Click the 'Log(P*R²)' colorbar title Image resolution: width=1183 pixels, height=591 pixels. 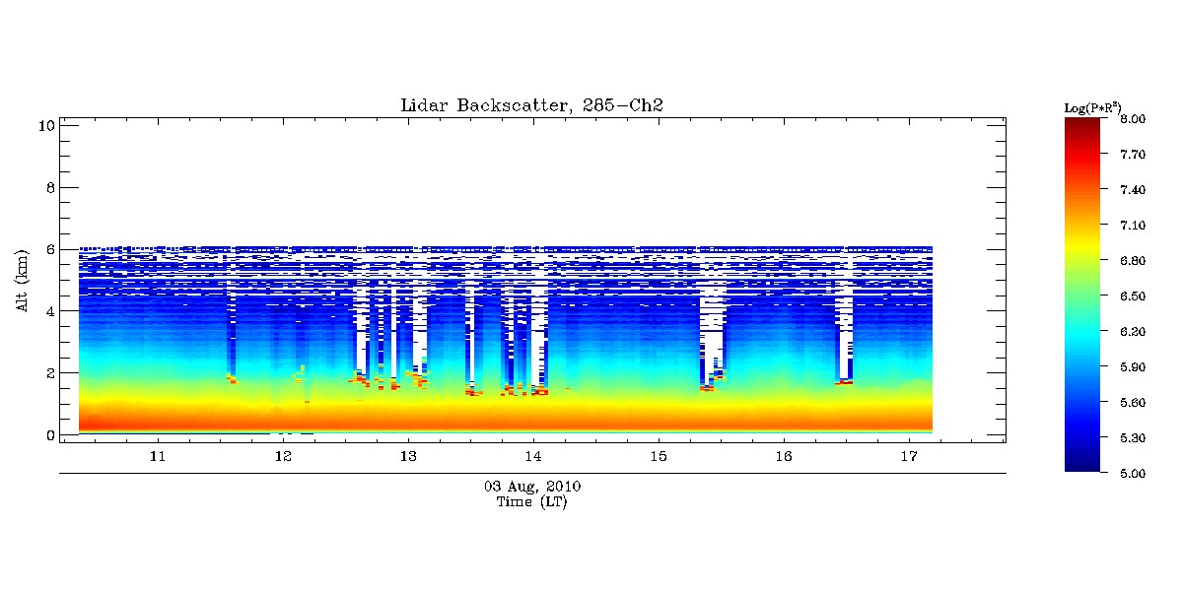(1092, 106)
